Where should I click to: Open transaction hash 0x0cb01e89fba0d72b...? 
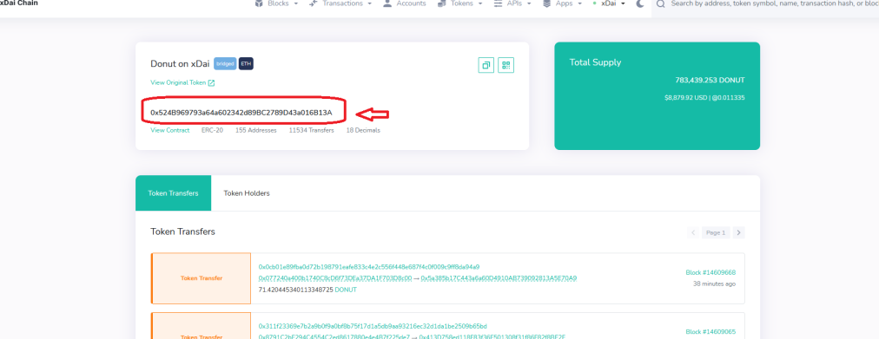369,267
